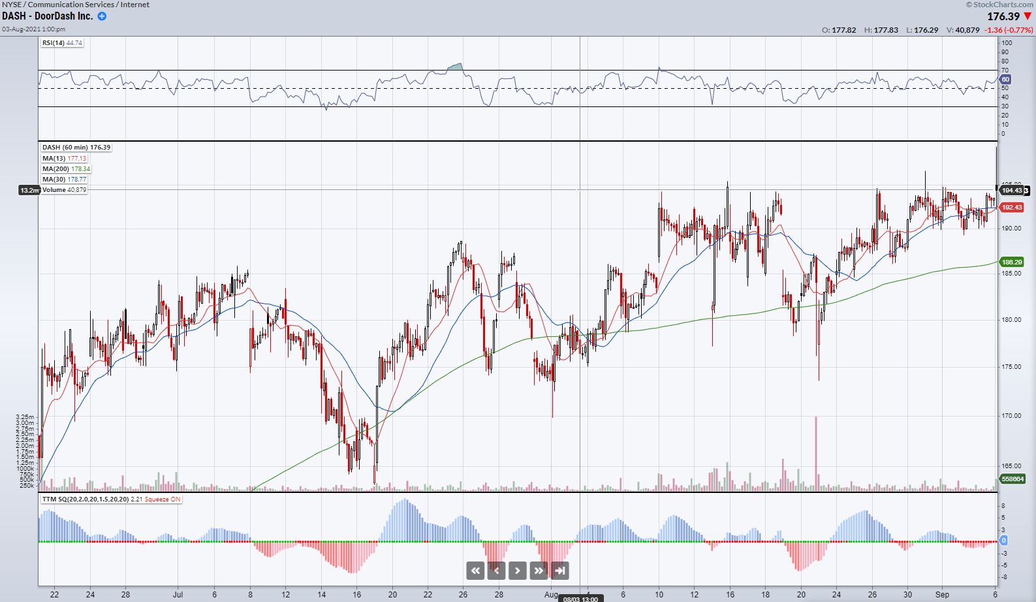Click the 165.00 price axis label
1036x602 pixels.
(1011, 466)
